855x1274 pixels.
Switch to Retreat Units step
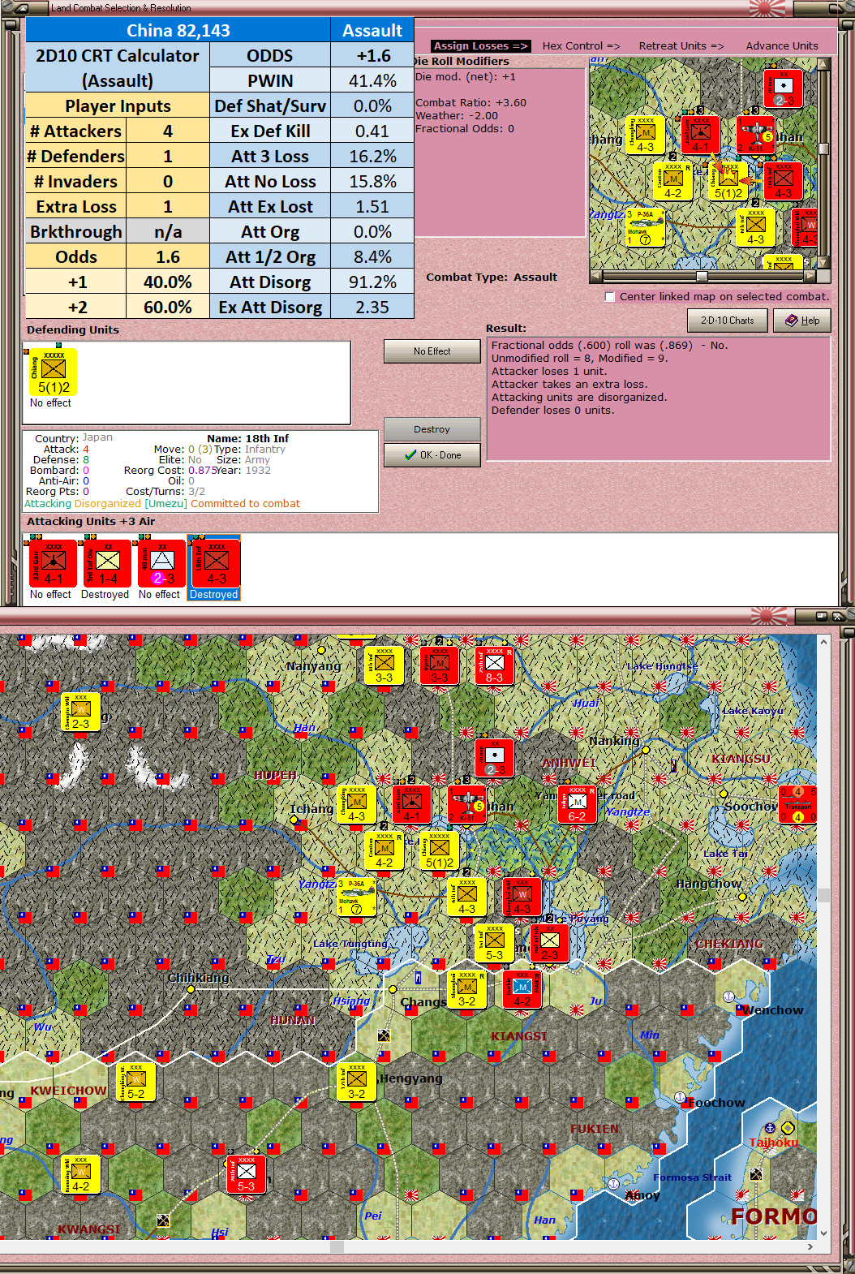[681, 46]
